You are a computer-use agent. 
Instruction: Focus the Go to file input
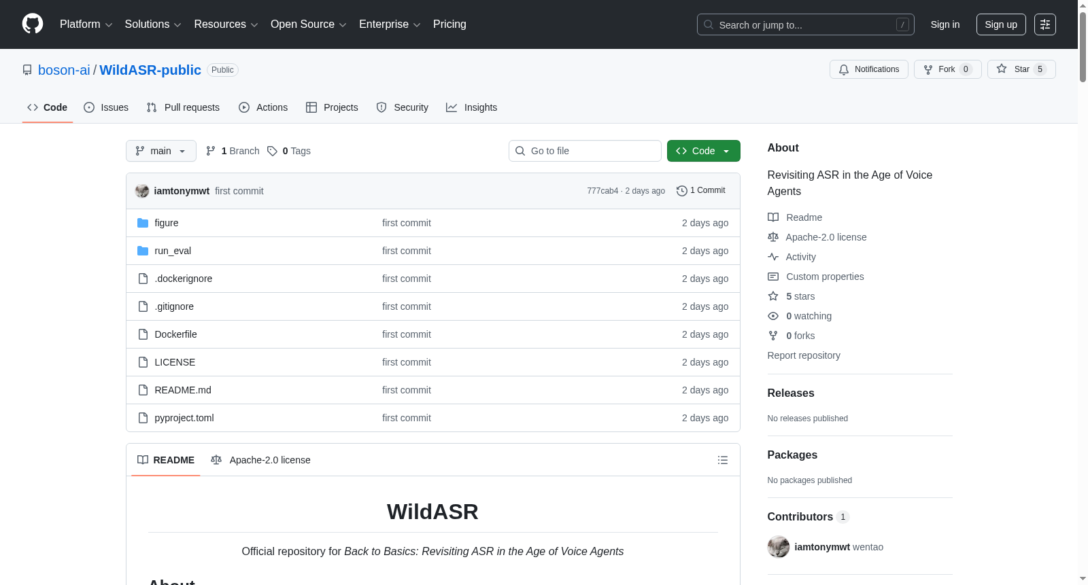pyautogui.click(x=585, y=151)
